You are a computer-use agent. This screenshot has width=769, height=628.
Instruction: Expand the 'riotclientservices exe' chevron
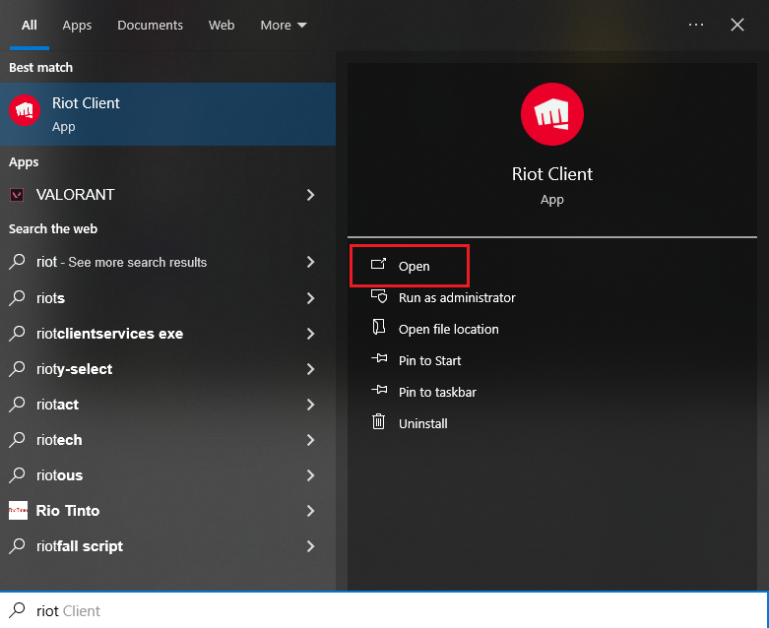(x=310, y=334)
